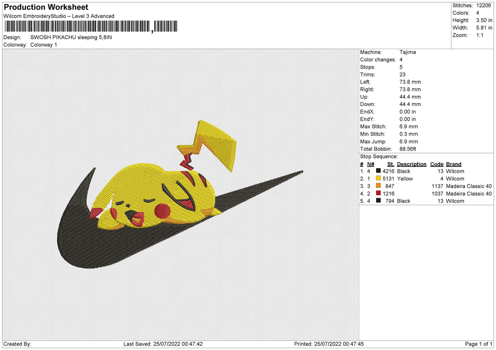Select the Production Worksheet title

click(45, 7)
